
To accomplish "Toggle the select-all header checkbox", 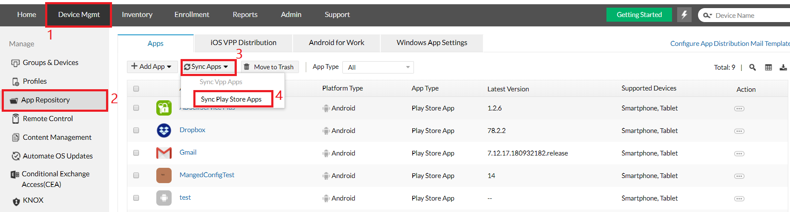I will pyautogui.click(x=136, y=89).
